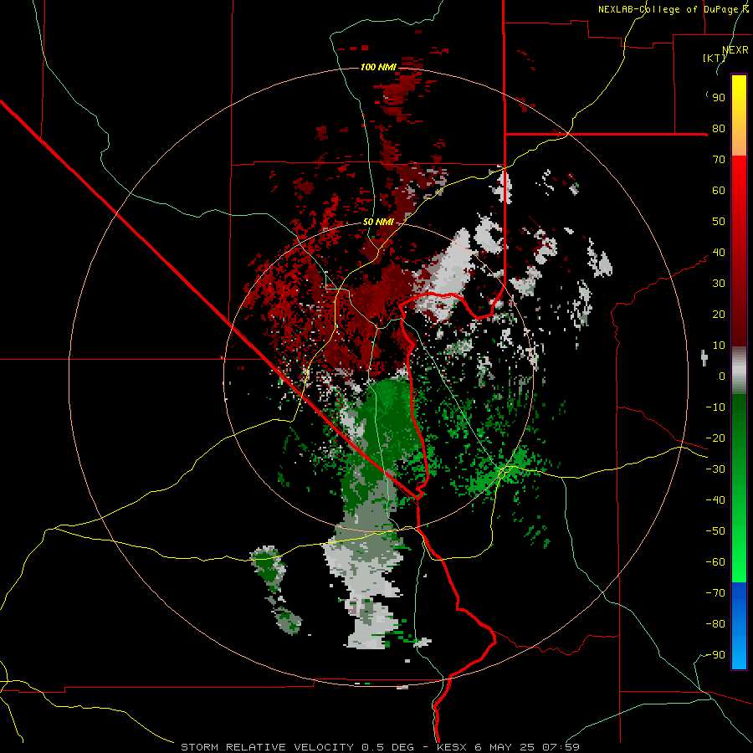Click the "-20" value on velocity scale
753x753 pixels.
[x=715, y=438]
